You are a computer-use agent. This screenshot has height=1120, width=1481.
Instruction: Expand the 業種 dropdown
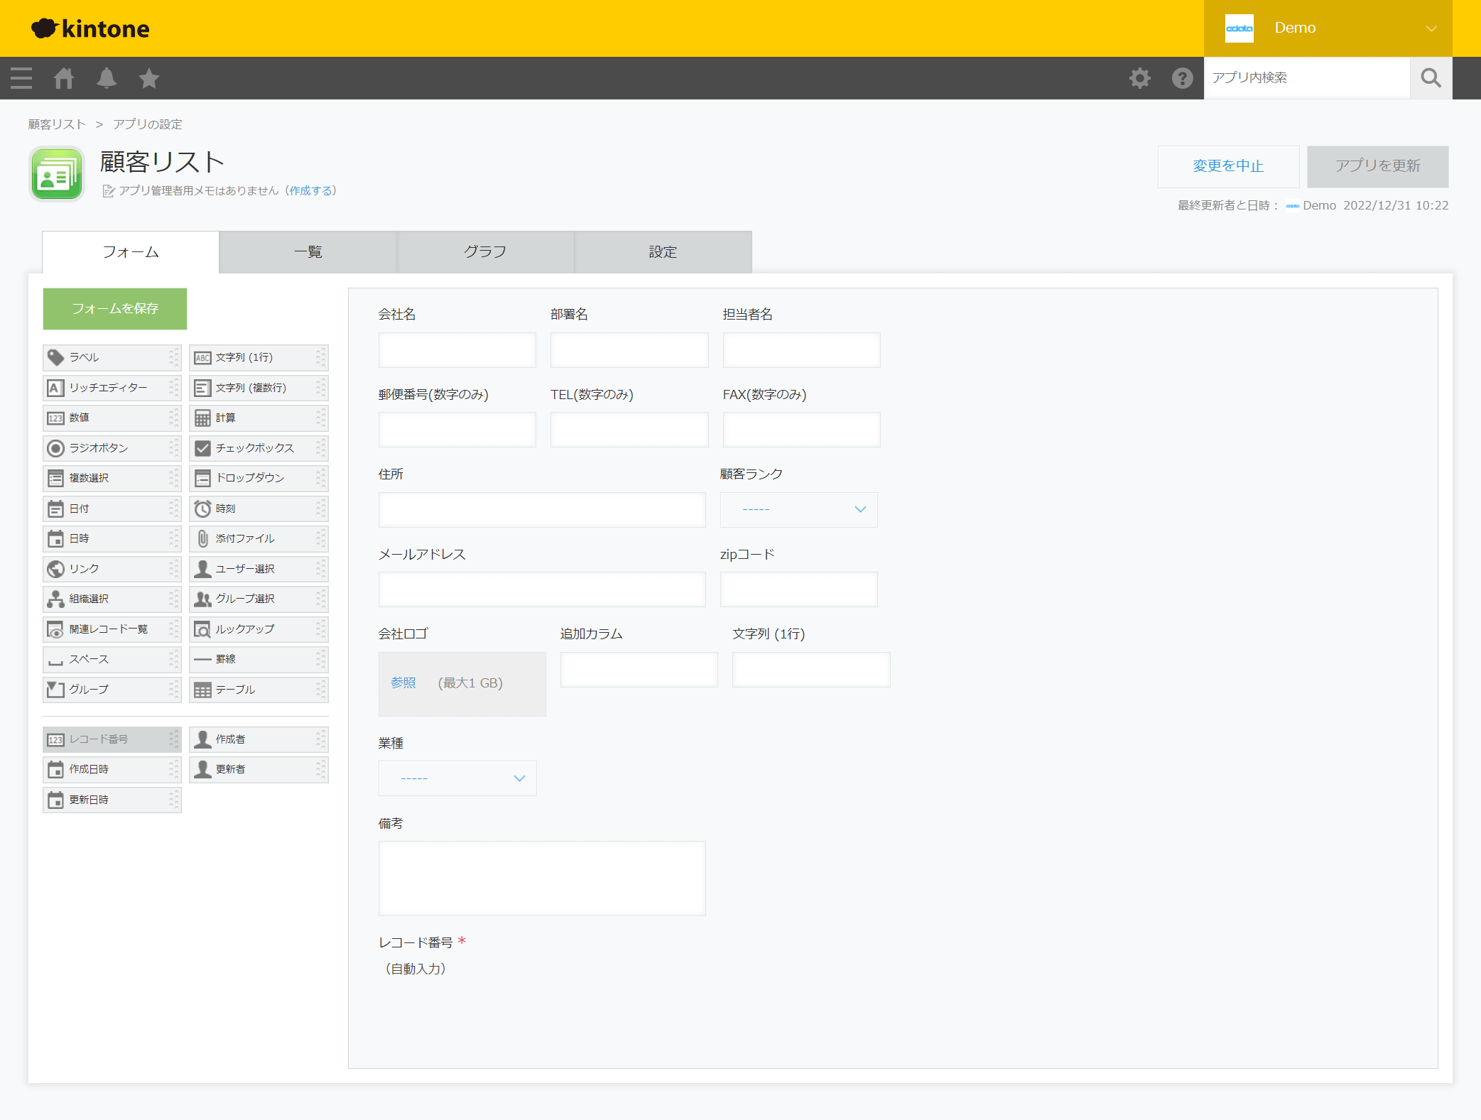point(457,778)
